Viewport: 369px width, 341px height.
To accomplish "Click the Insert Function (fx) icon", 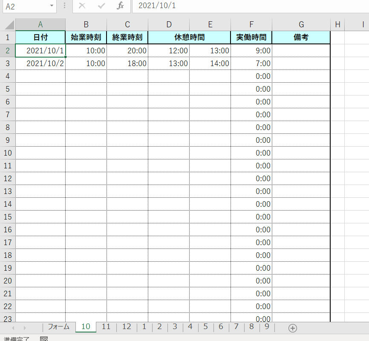I will coord(121,6).
